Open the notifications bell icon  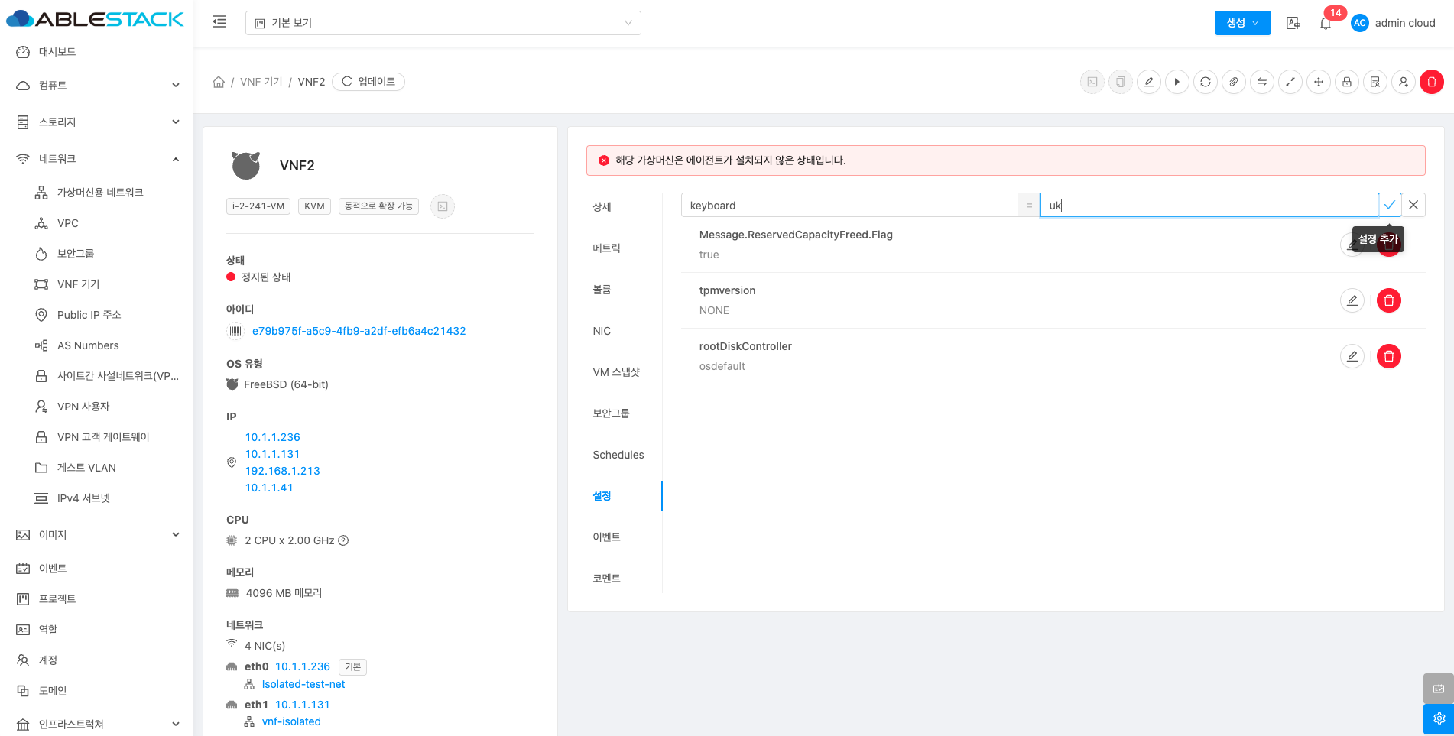pyautogui.click(x=1326, y=23)
